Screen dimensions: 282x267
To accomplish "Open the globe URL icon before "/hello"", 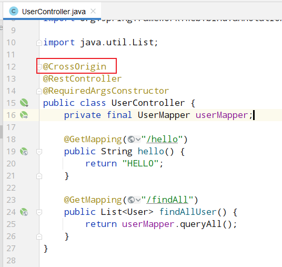I will (x=131, y=140).
